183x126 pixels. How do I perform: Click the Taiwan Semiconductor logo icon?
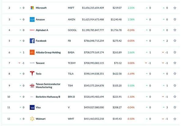tap(32, 86)
